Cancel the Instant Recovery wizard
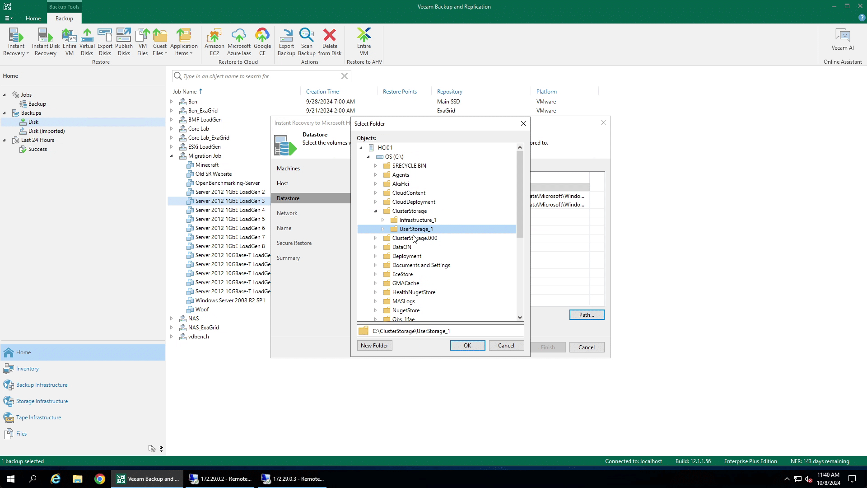867x488 pixels. click(x=587, y=347)
